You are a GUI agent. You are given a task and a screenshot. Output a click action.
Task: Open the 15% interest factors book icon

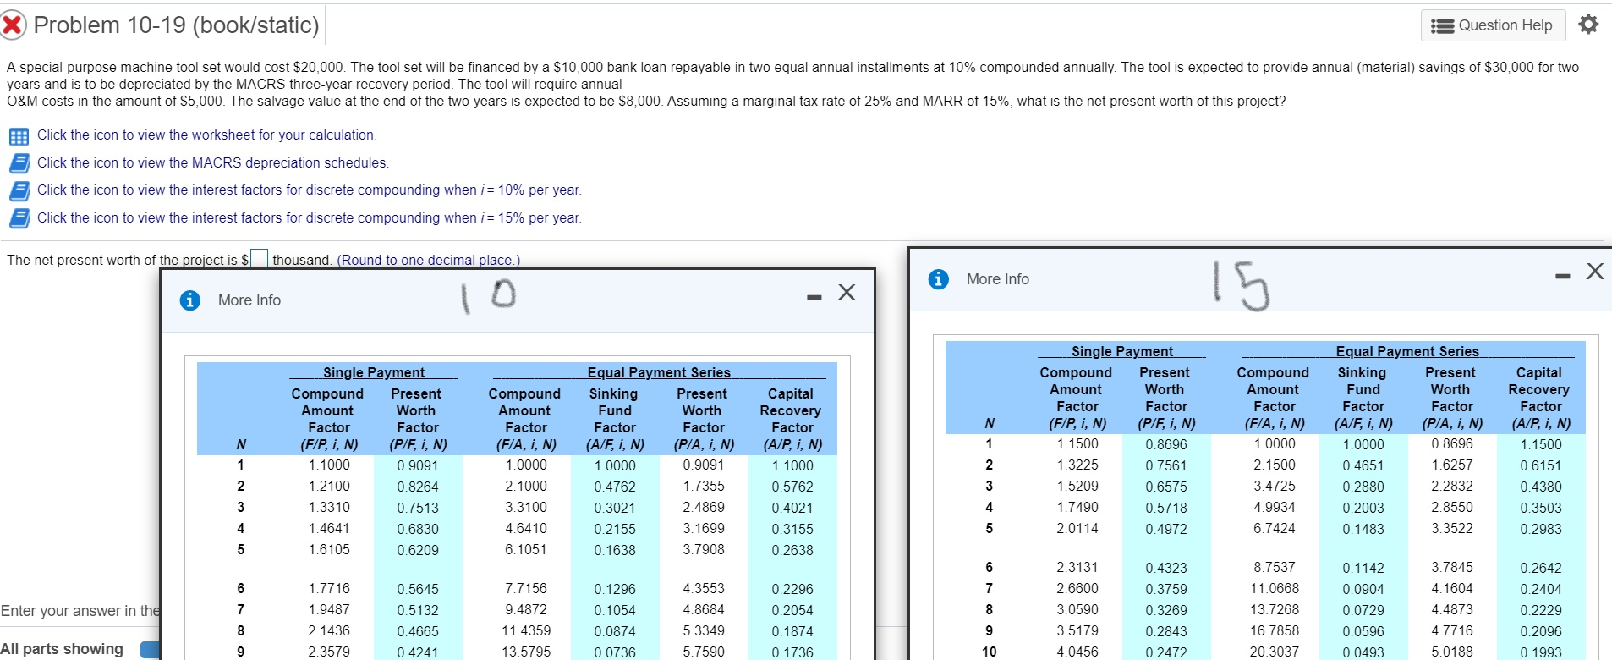[19, 218]
